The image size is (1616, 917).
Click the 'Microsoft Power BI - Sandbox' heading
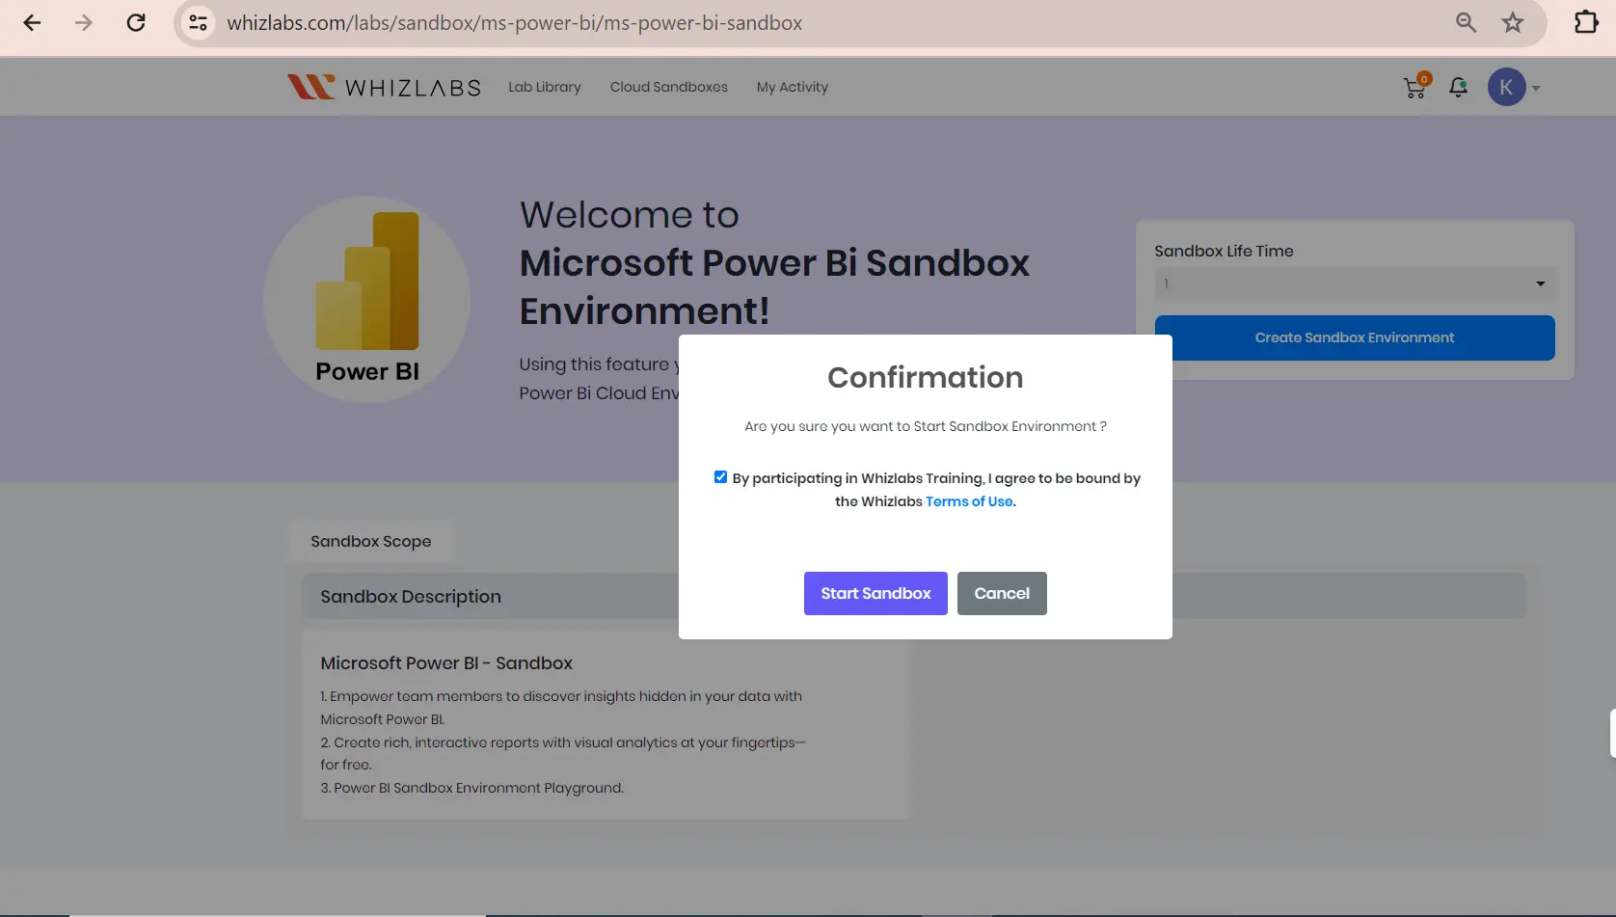446,663
